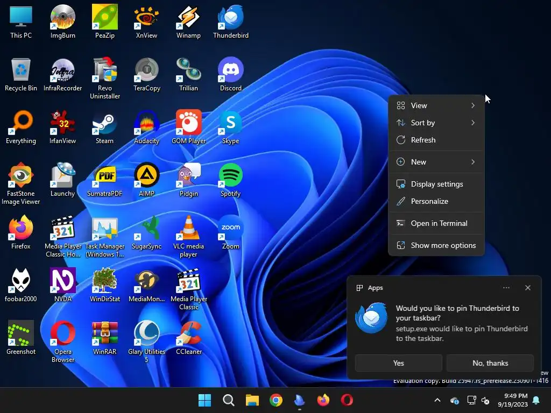
Task: Open File Explorer from taskbar
Action: (252, 400)
